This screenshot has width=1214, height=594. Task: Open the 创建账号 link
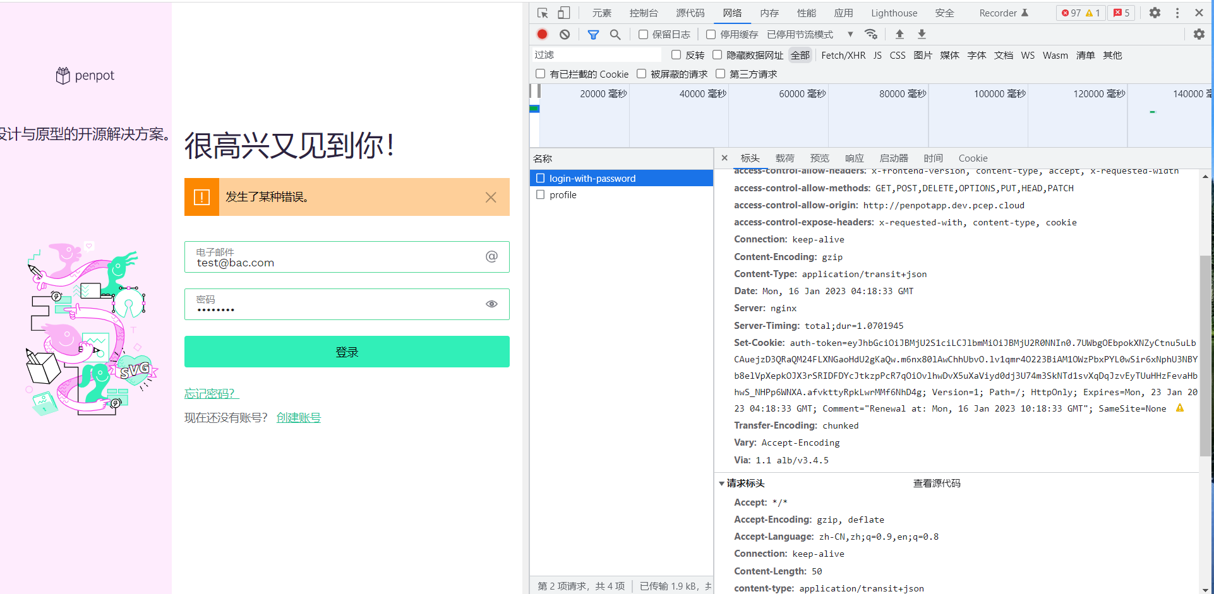pyautogui.click(x=298, y=417)
